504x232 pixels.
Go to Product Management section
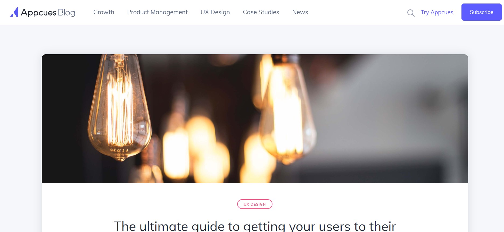point(157,12)
